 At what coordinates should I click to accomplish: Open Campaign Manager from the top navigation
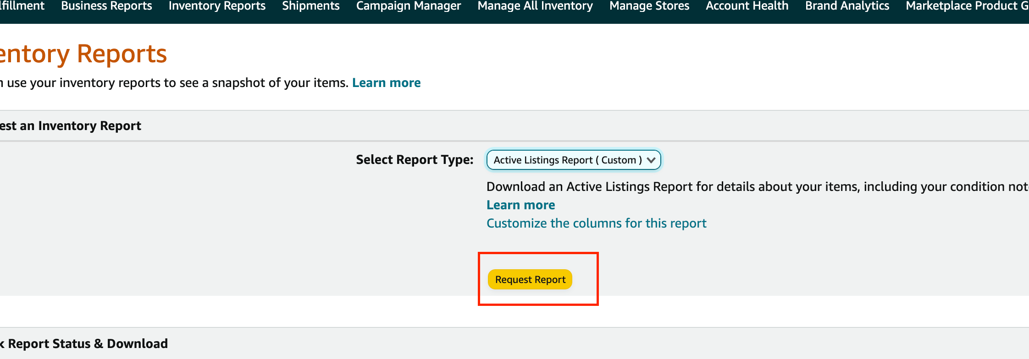coord(409,6)
